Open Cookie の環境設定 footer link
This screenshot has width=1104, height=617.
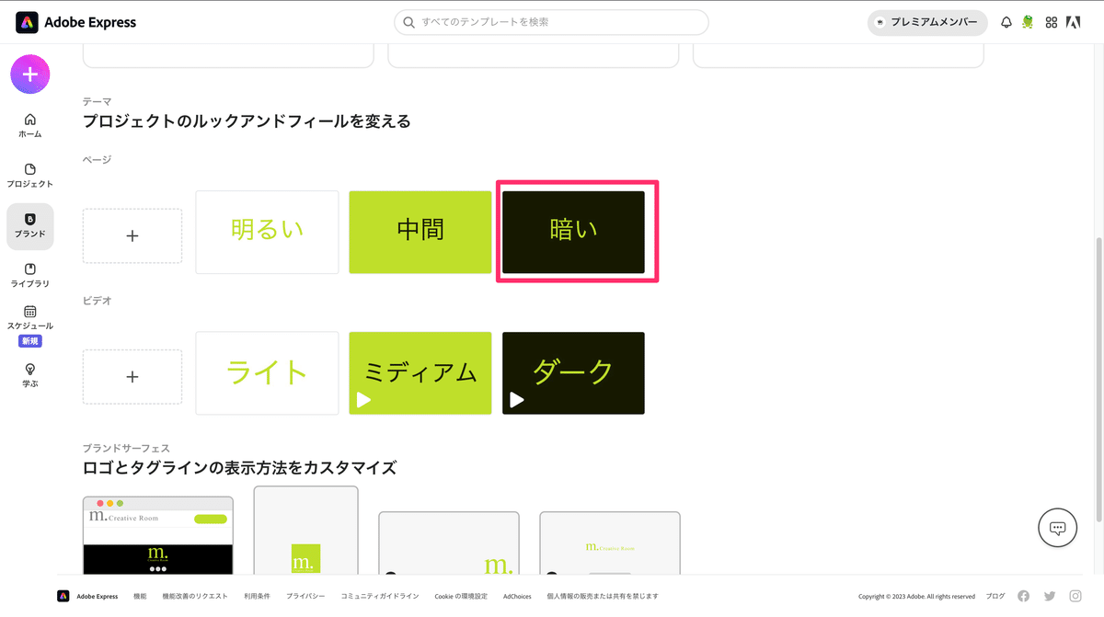461,596
